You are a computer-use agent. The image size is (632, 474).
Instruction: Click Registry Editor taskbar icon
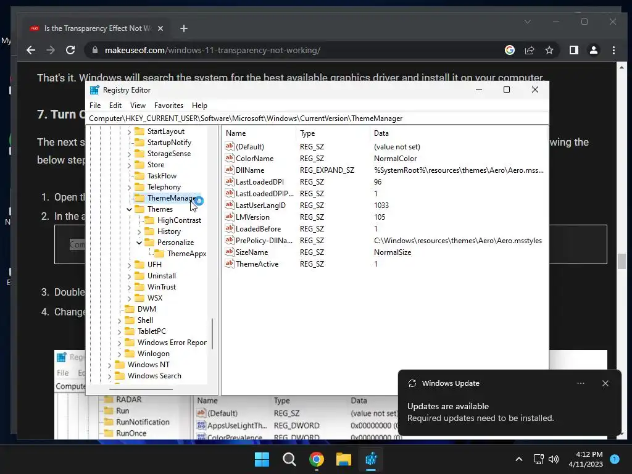click(371, 459)
